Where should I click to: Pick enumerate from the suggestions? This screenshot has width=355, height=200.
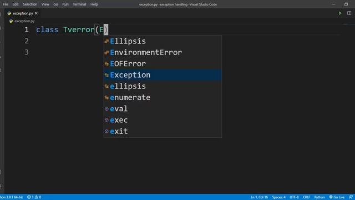coord(163,98)
